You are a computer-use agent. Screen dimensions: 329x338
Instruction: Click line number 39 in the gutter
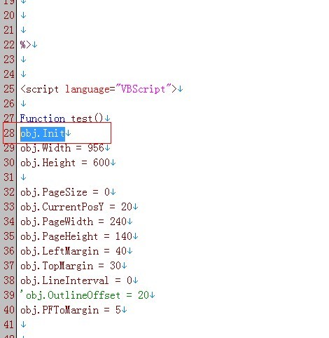point(9,295)
